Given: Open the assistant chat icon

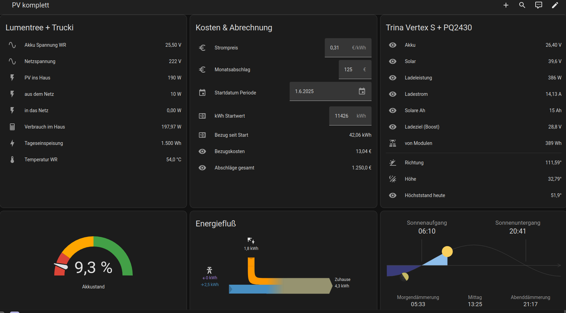Looking at the screenshot, I should pos(538,5).
